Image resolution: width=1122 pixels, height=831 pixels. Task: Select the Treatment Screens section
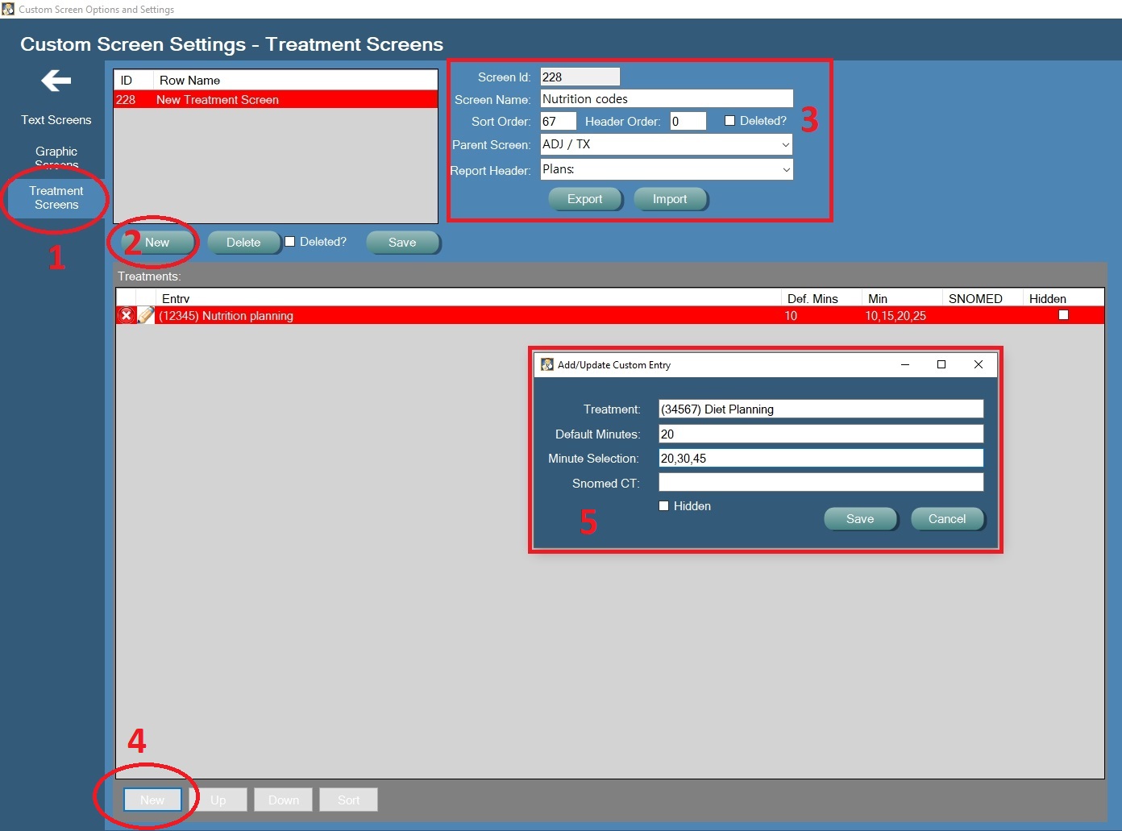click(56, 197)
